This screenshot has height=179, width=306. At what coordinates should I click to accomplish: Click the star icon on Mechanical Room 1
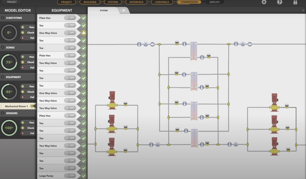[x=32, y=106]
